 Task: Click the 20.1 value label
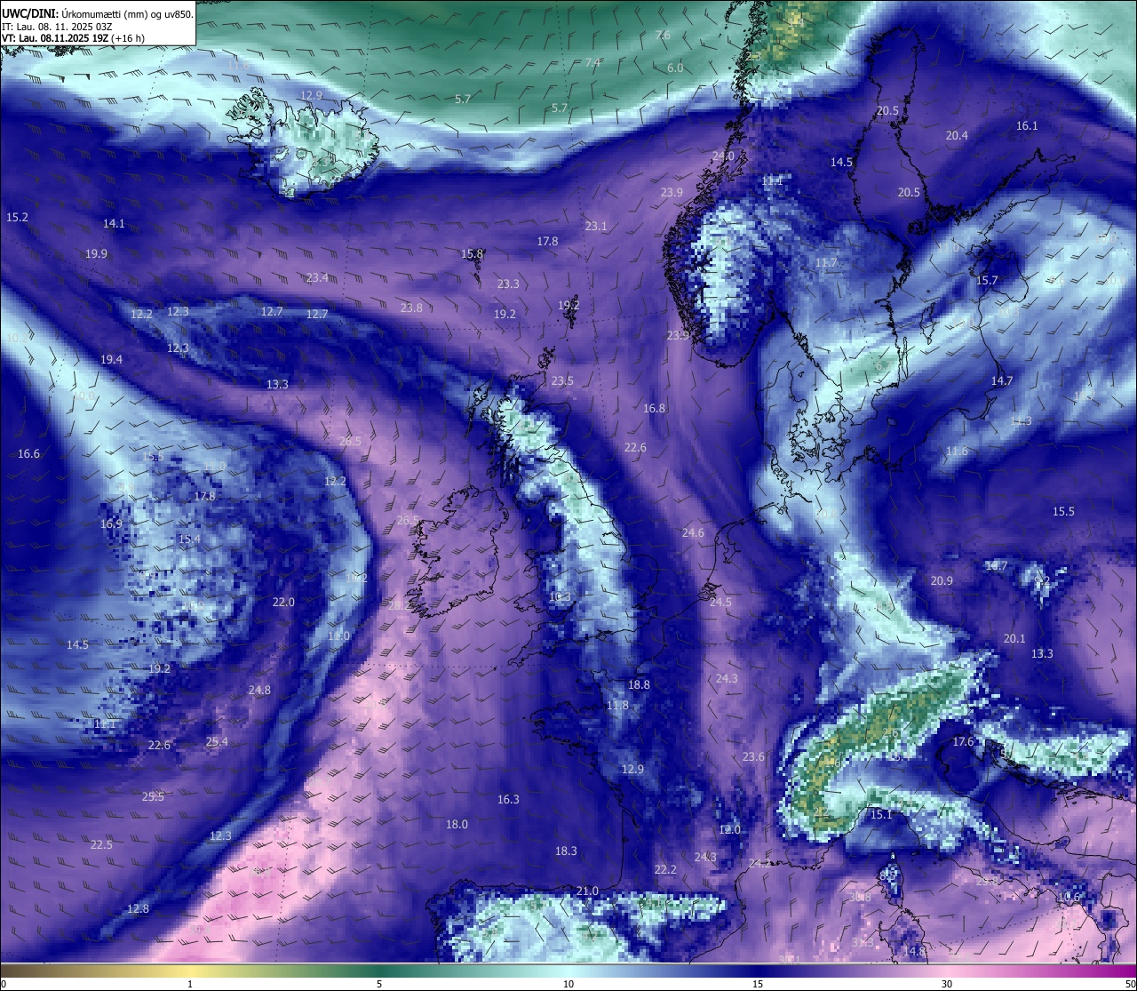(1014, 639)
